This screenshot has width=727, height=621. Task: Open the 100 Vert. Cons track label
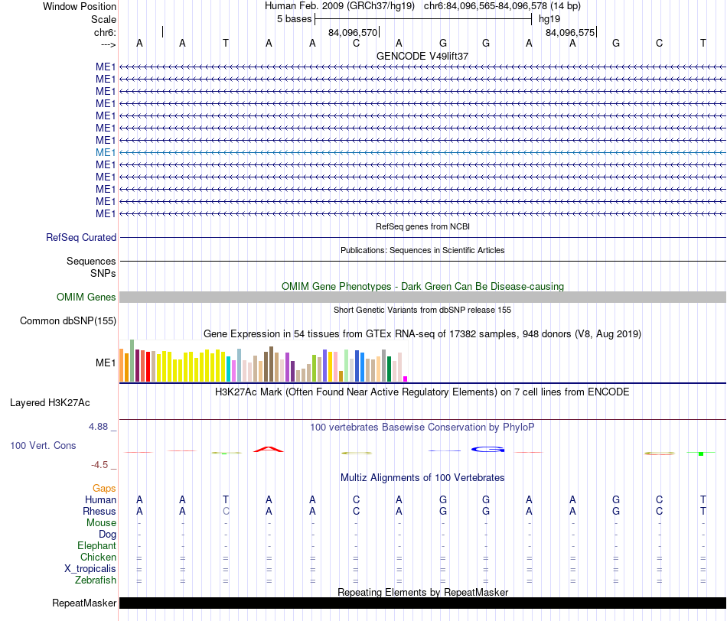43,445
